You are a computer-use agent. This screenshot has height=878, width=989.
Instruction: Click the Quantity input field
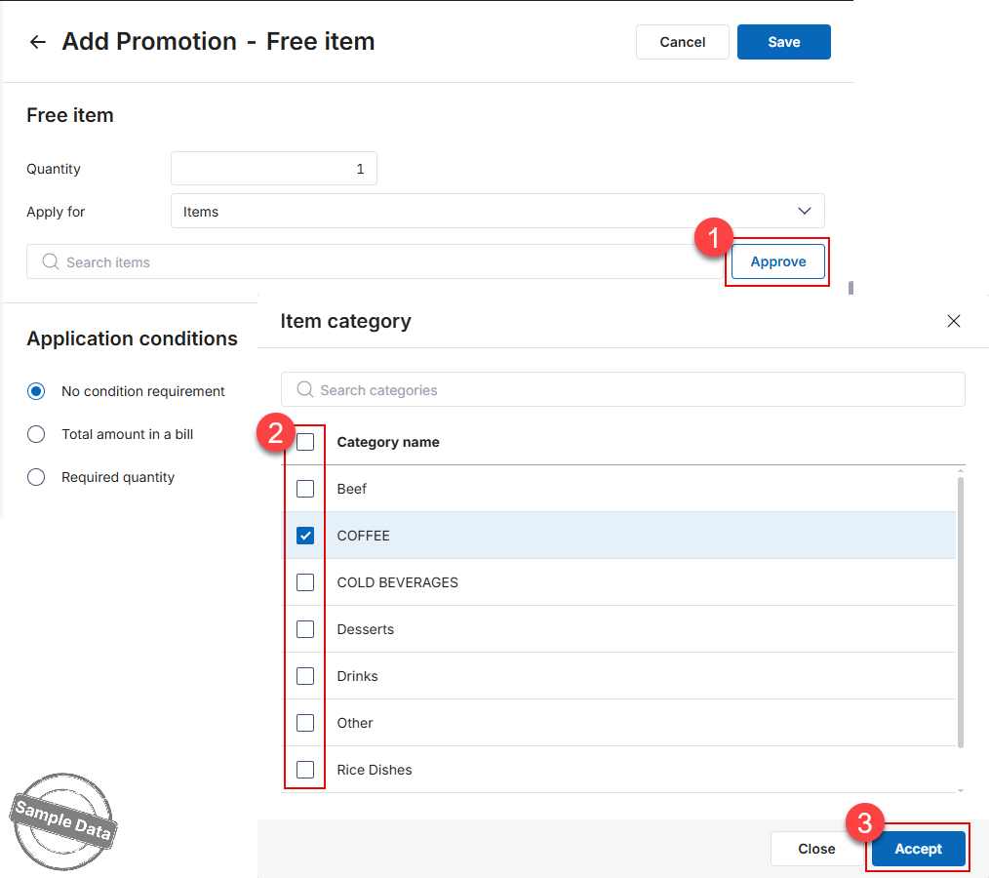point(274,169)
